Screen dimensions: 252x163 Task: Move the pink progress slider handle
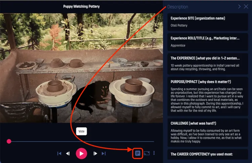pyautogui.click(x=9, y=141)
